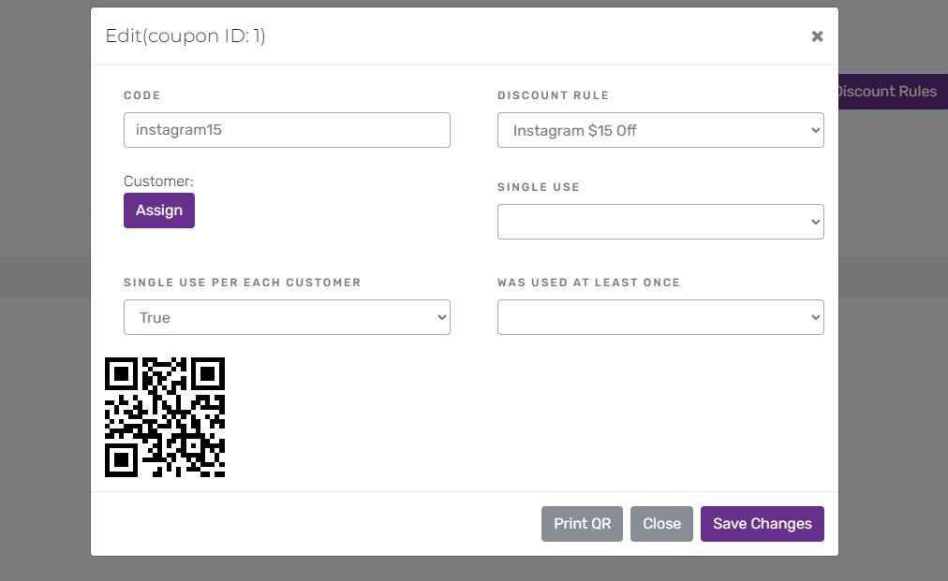
Task: Expand the Single Use dropdown
Action: (660, 222)
